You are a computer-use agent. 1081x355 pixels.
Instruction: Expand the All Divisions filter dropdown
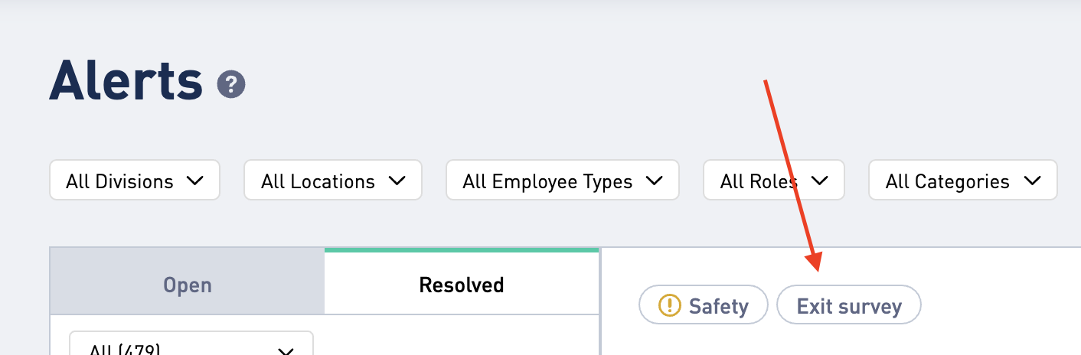click(x=135, y=181)
